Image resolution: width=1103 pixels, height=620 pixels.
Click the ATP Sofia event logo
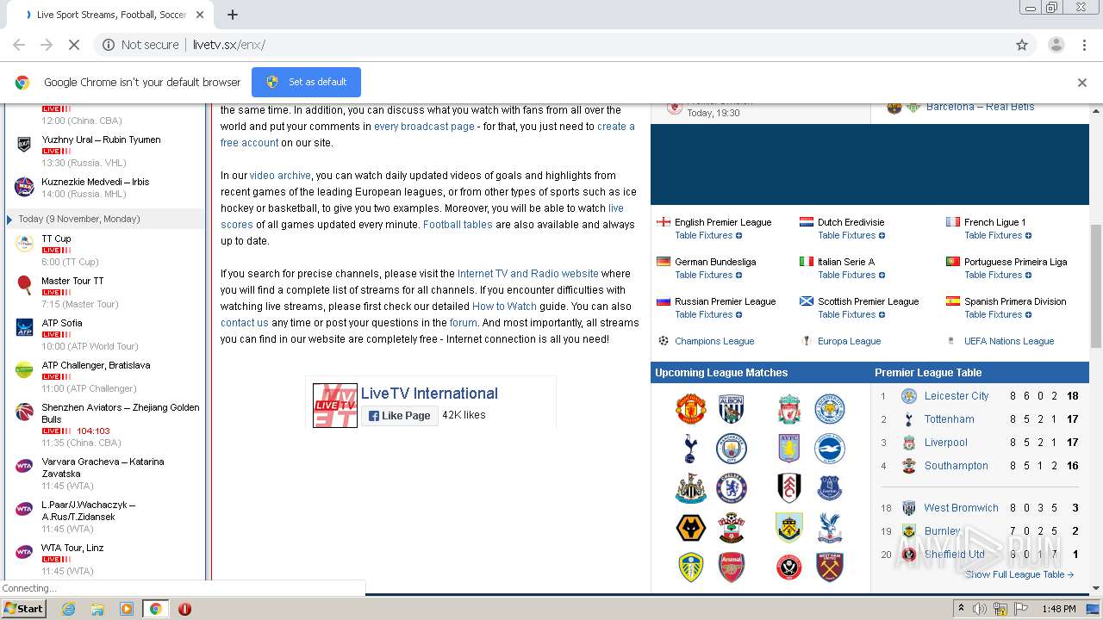coord(24,327)
